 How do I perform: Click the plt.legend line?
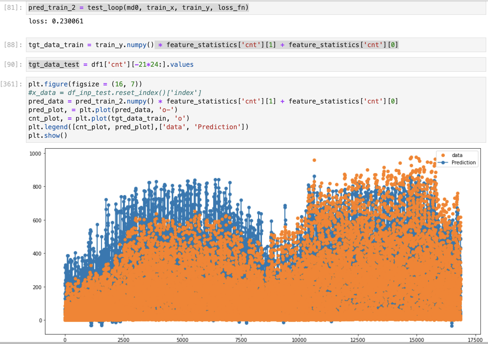tap(138, 127)
